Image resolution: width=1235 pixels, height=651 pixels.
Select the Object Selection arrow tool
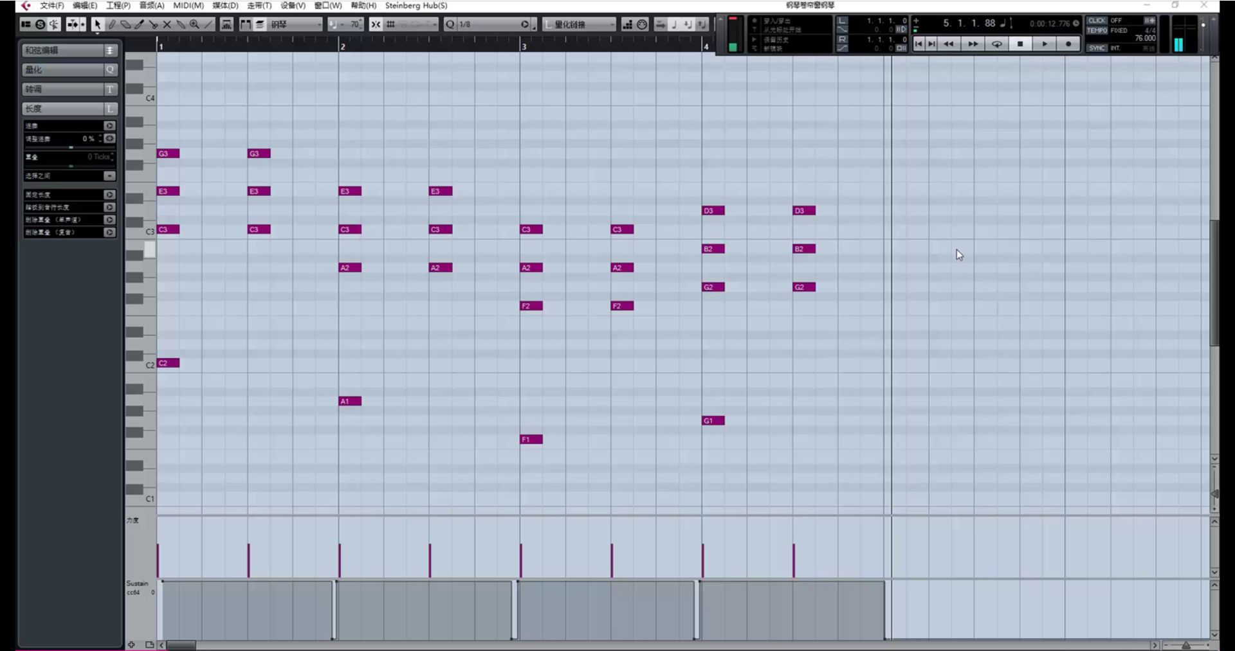(97, 24)
